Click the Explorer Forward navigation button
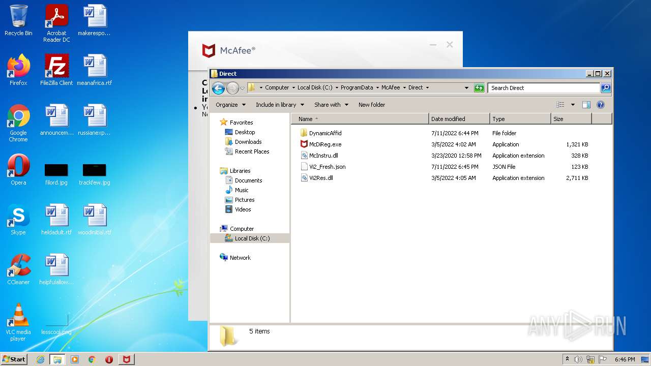This screenshot has height=366, width=651. (x=232, y=88)
